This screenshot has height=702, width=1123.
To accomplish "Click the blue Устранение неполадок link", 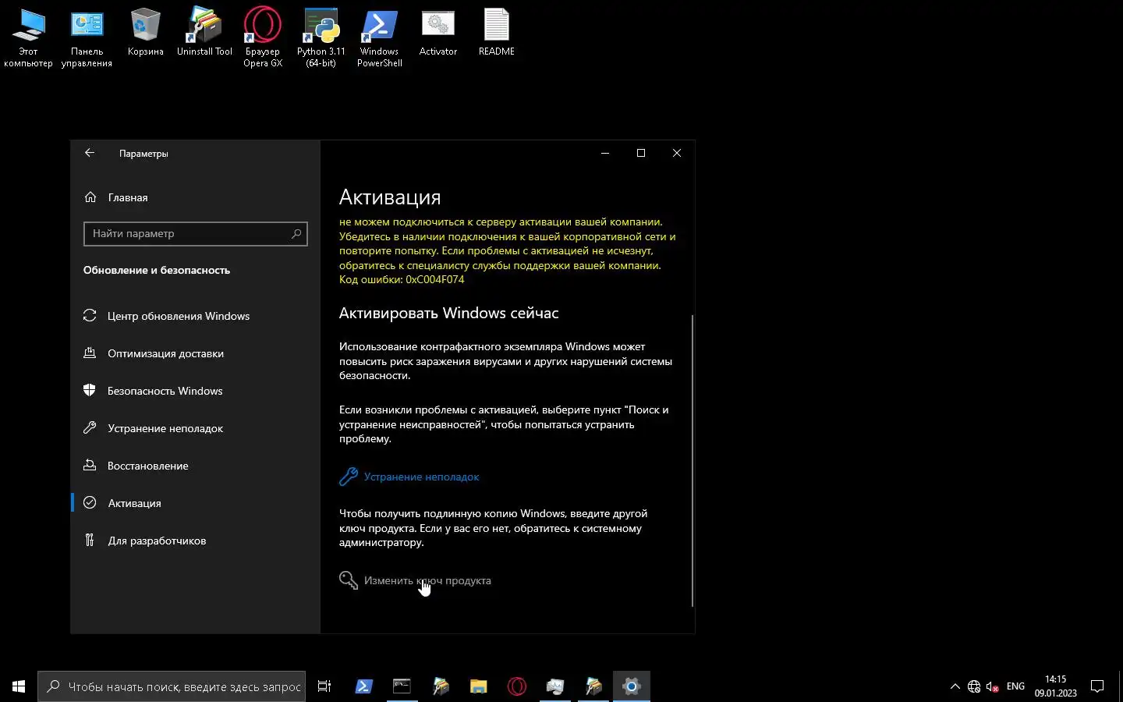I will coord(421,477).
